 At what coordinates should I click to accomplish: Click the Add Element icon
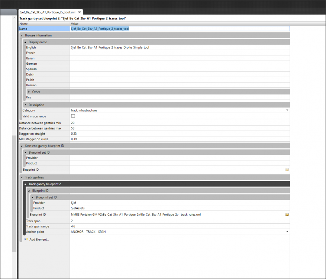26,239
